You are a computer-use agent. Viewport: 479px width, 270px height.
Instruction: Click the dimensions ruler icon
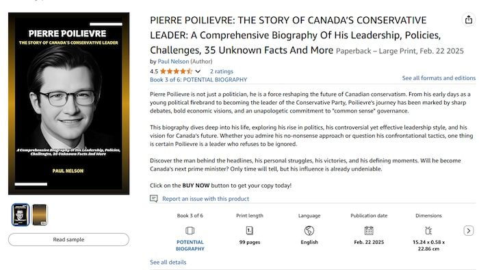tap(428, 230)
